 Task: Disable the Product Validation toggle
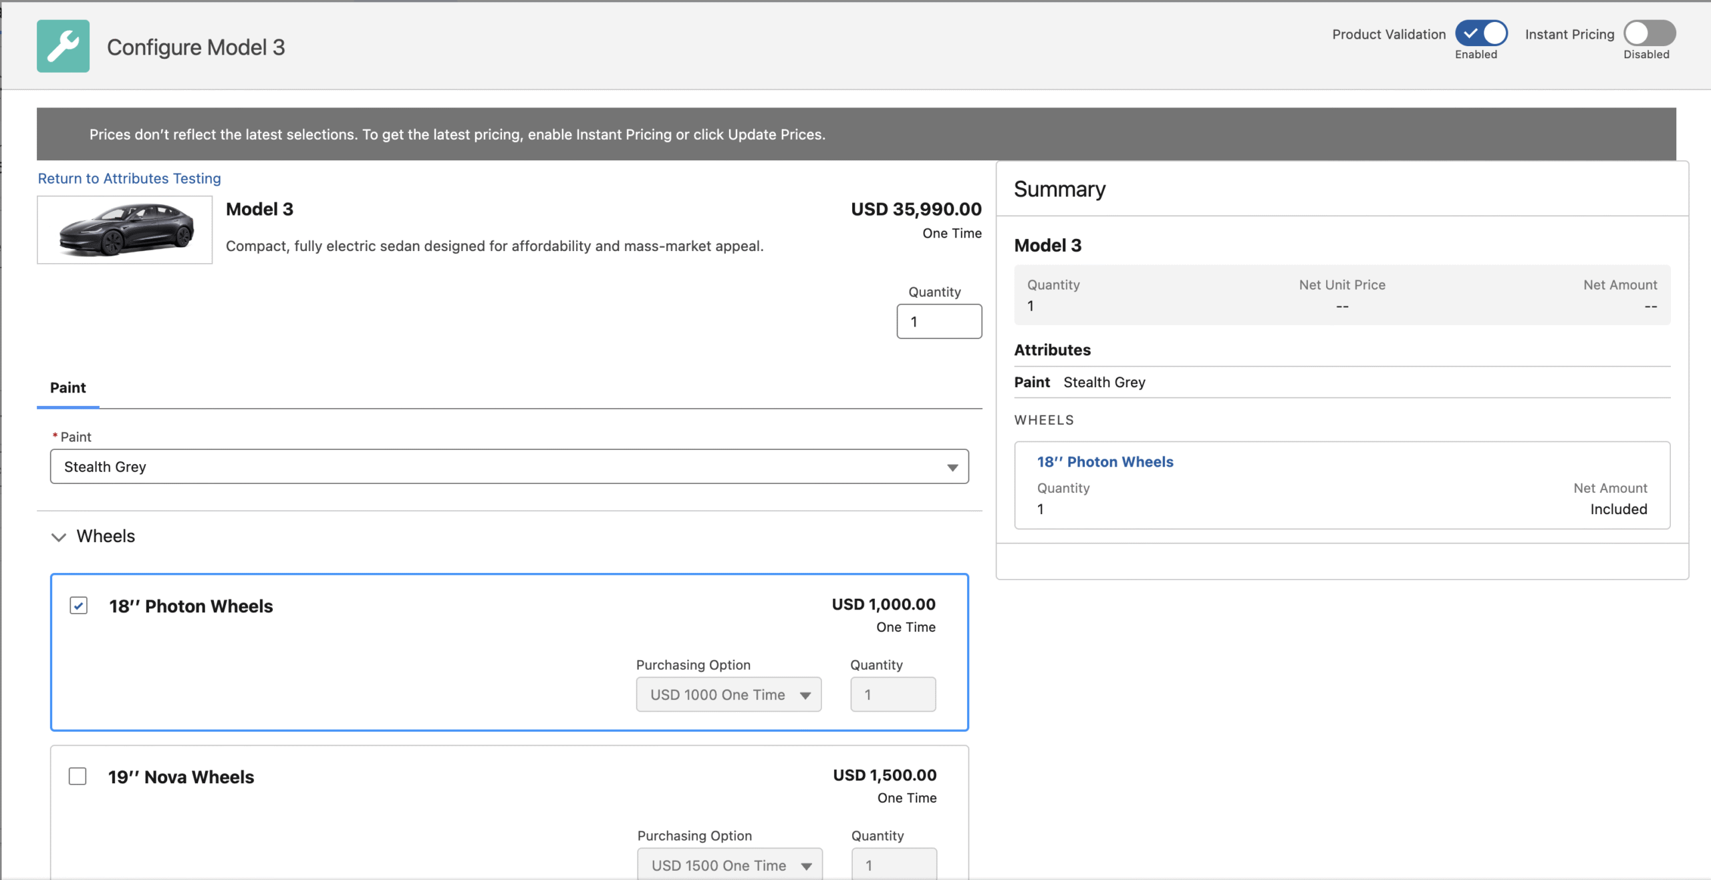1481,33
